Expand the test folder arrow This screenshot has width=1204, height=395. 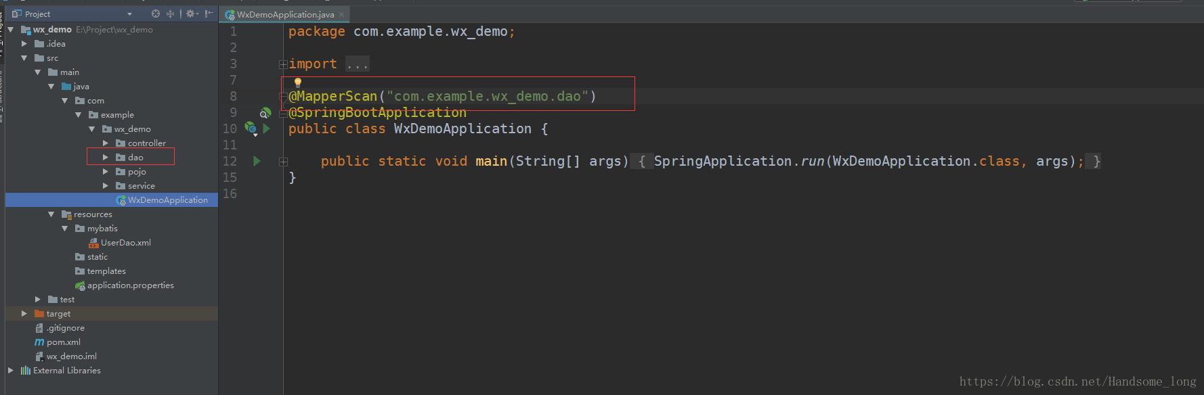[x=38, y=300]
